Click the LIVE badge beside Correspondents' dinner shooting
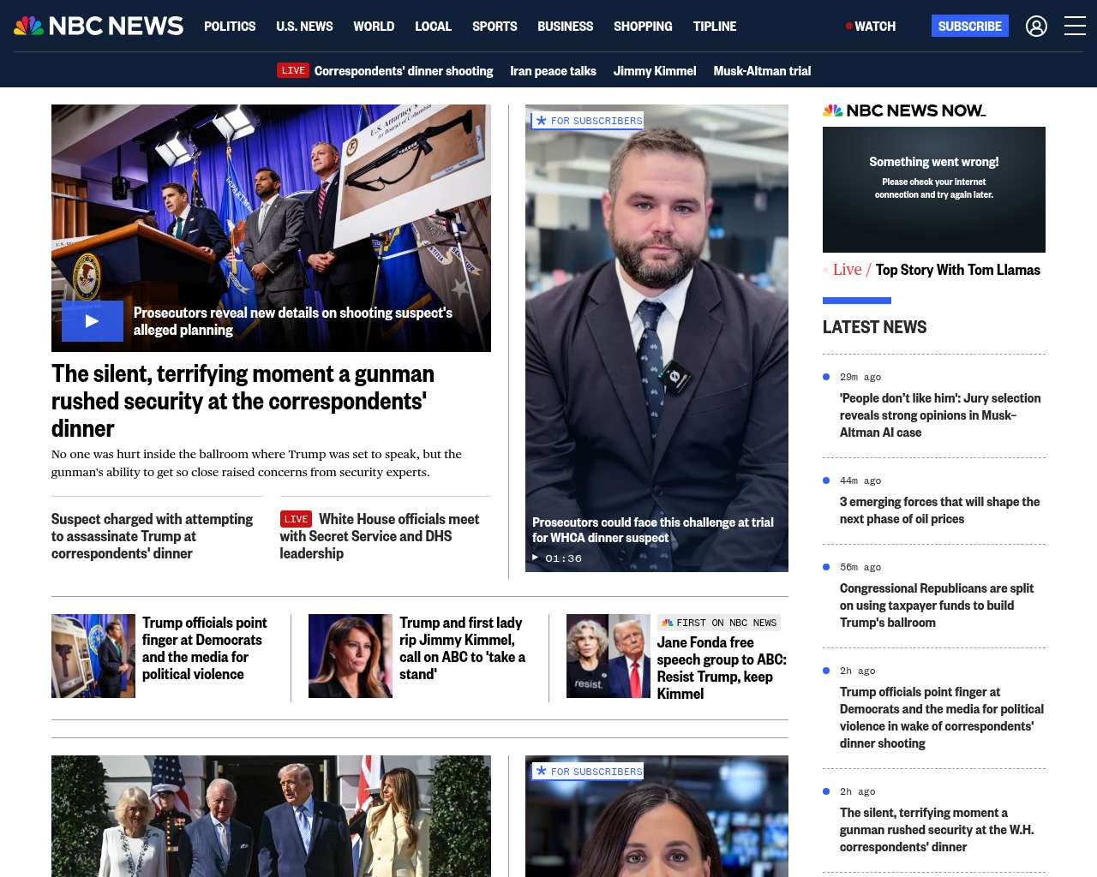1097x877 pixels. [293, 70]
